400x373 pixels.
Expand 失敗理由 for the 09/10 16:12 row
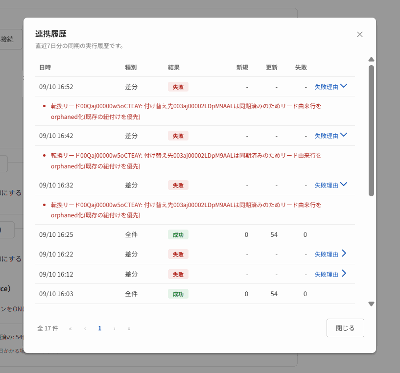[x=330, y=274]
